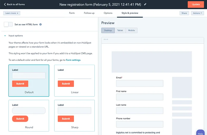Click the Last name field in preview

pos(140,110)
